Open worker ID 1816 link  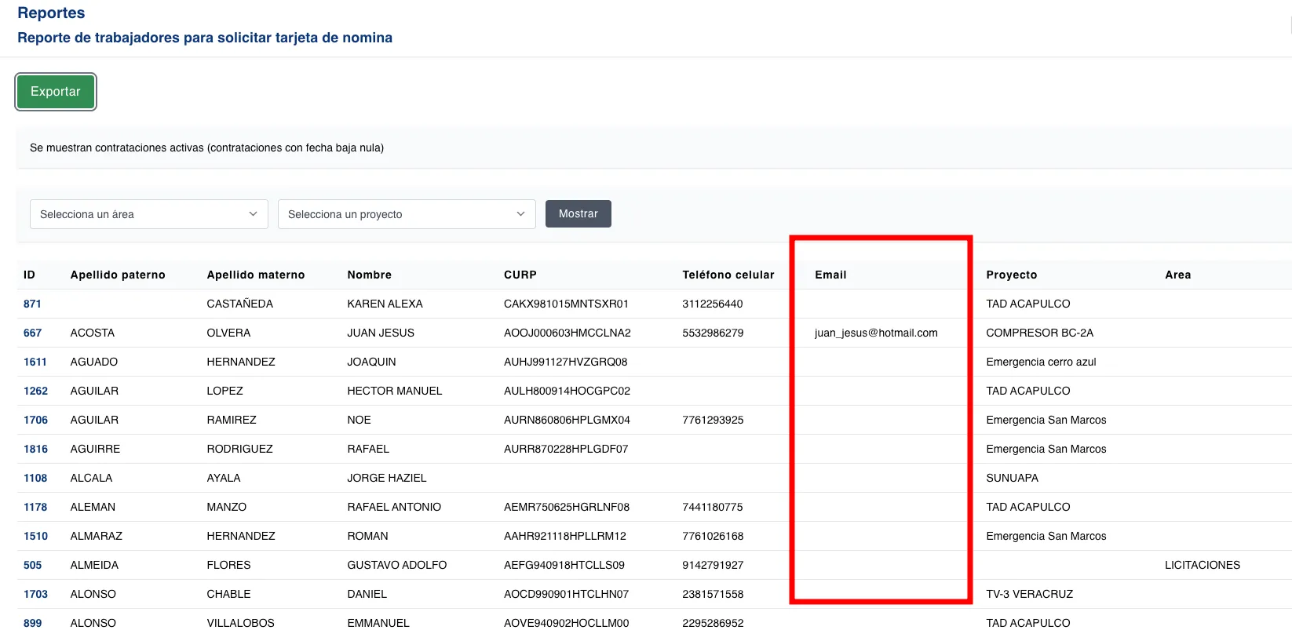click(35, 449)
